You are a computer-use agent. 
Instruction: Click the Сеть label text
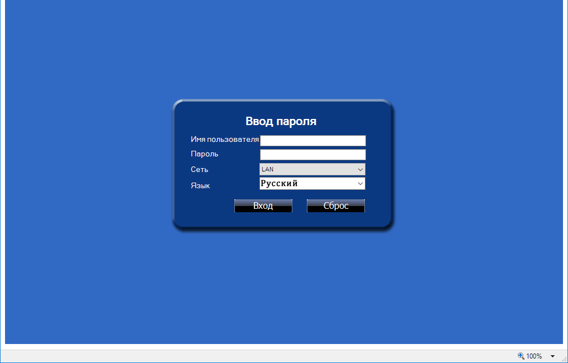point(199,169)
